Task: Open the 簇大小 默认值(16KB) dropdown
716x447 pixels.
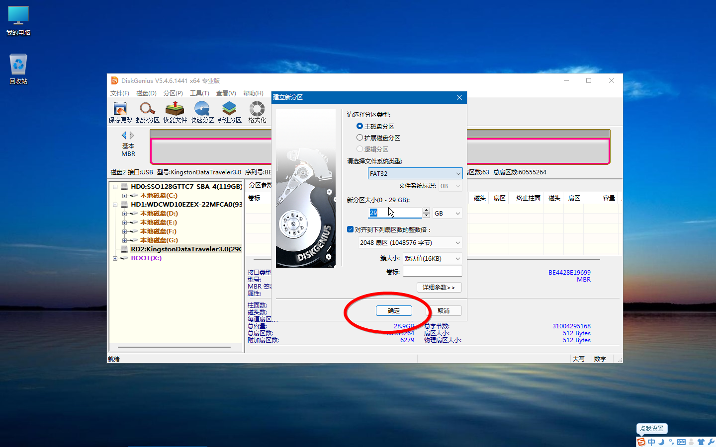Action: click(432, 258)
